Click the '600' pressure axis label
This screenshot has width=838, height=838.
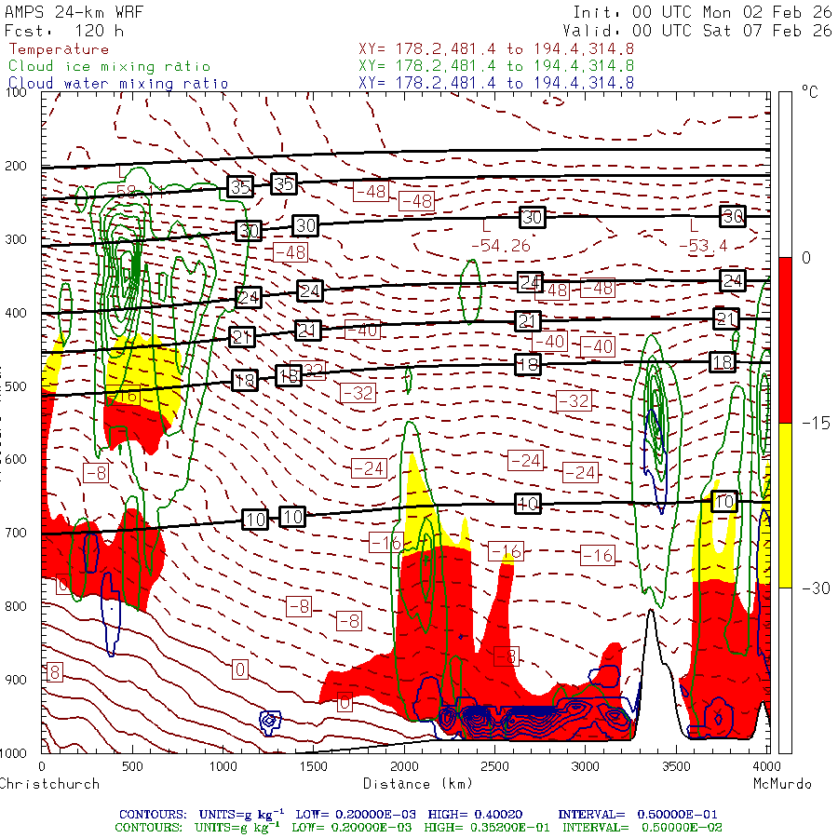coord(16,459)
